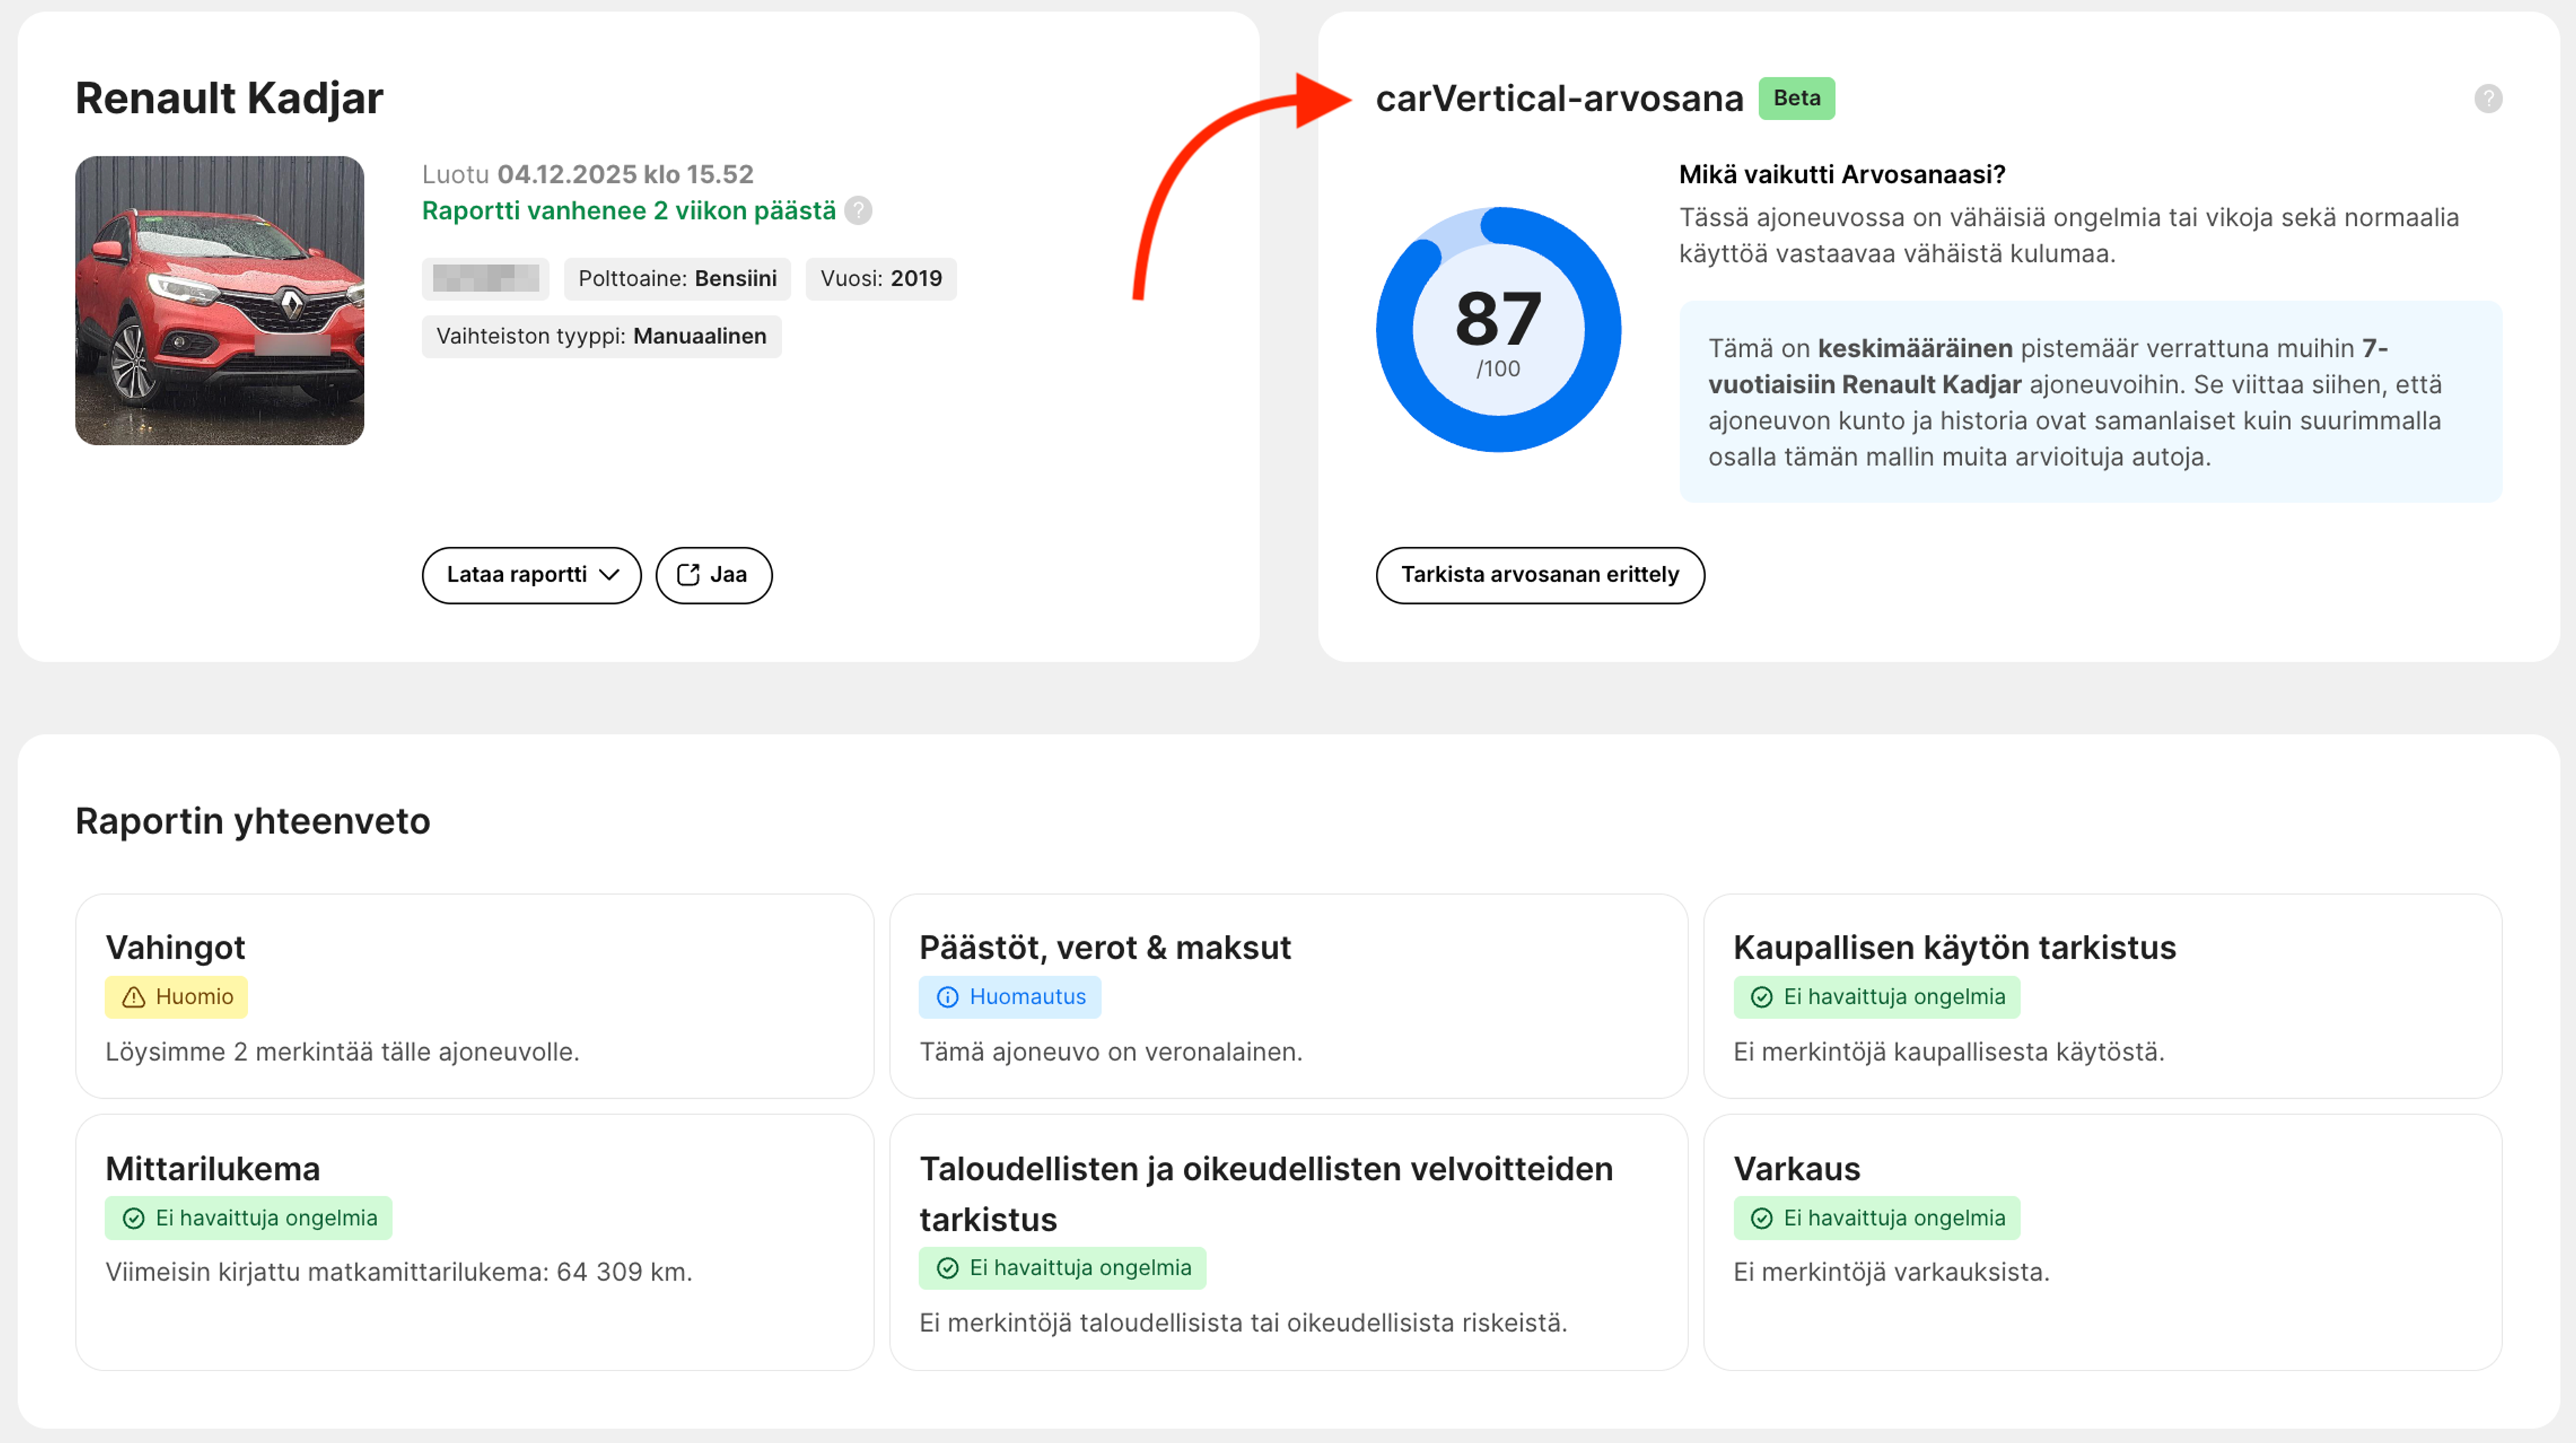Expand the Lataa raportti dropdown chevron
Viewport: 2576px width, 1443px height.
coord(609,574)
